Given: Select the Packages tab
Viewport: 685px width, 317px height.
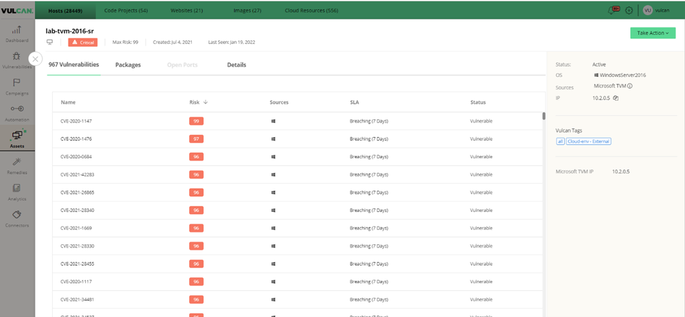Looking at the screenshot, I should click(x=128, y=64).
